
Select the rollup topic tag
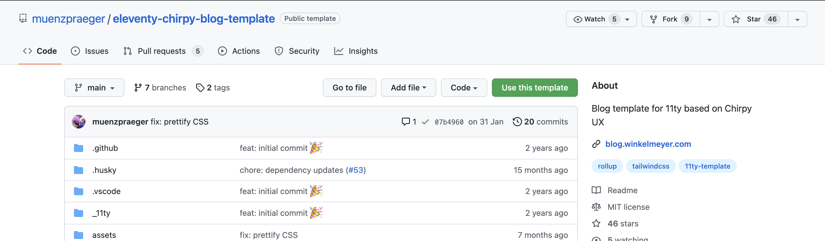point(607,166)
